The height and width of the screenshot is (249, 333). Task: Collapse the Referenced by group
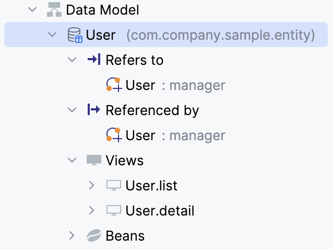coord(72,110)
